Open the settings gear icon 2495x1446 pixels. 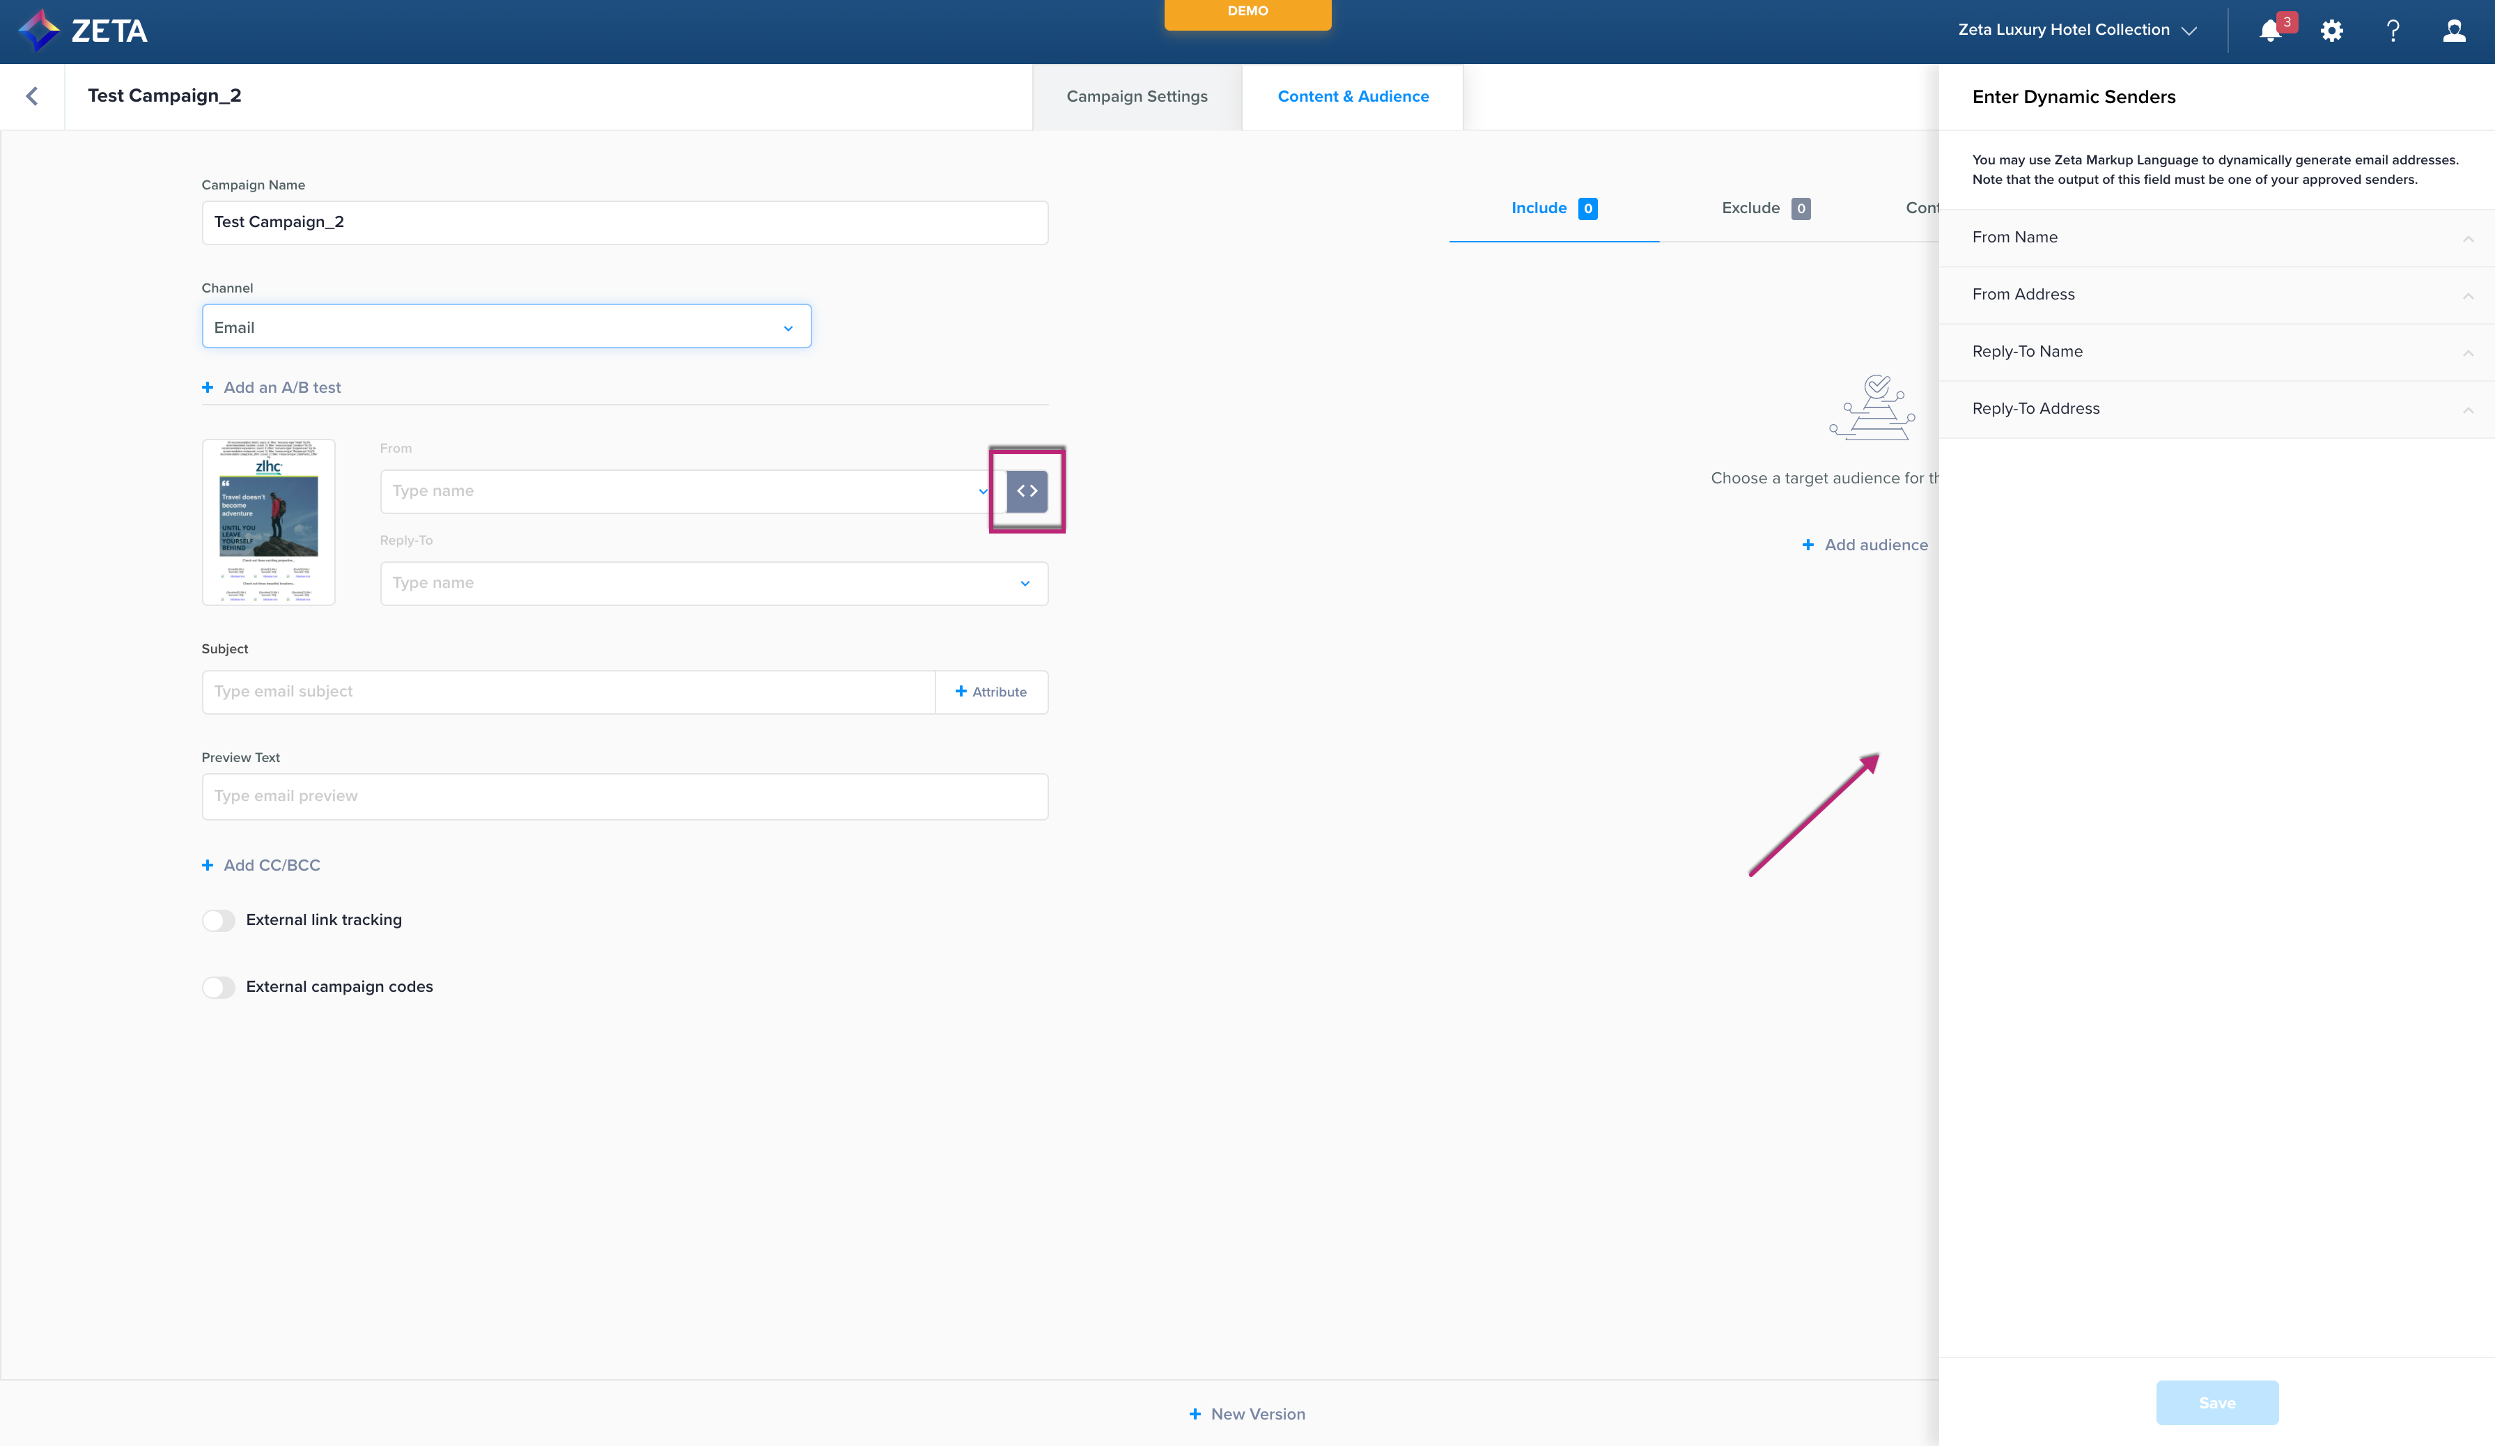click(x=2331, y=31)
